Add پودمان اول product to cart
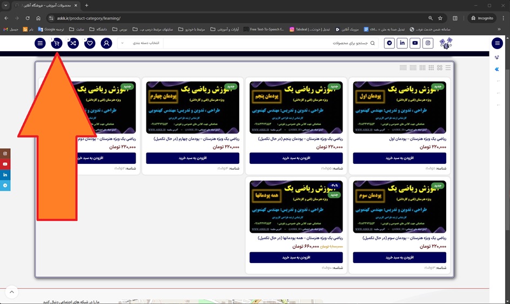Screen dimensions: 510x304 coord(399,158)
